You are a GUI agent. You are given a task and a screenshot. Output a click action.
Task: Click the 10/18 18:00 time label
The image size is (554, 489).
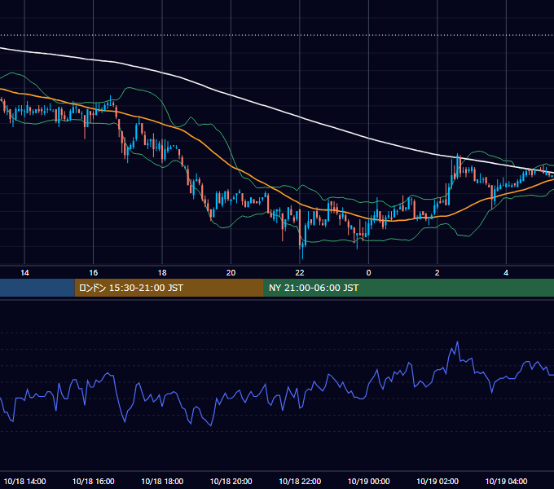pyautogui.click(x=162, y=481)
